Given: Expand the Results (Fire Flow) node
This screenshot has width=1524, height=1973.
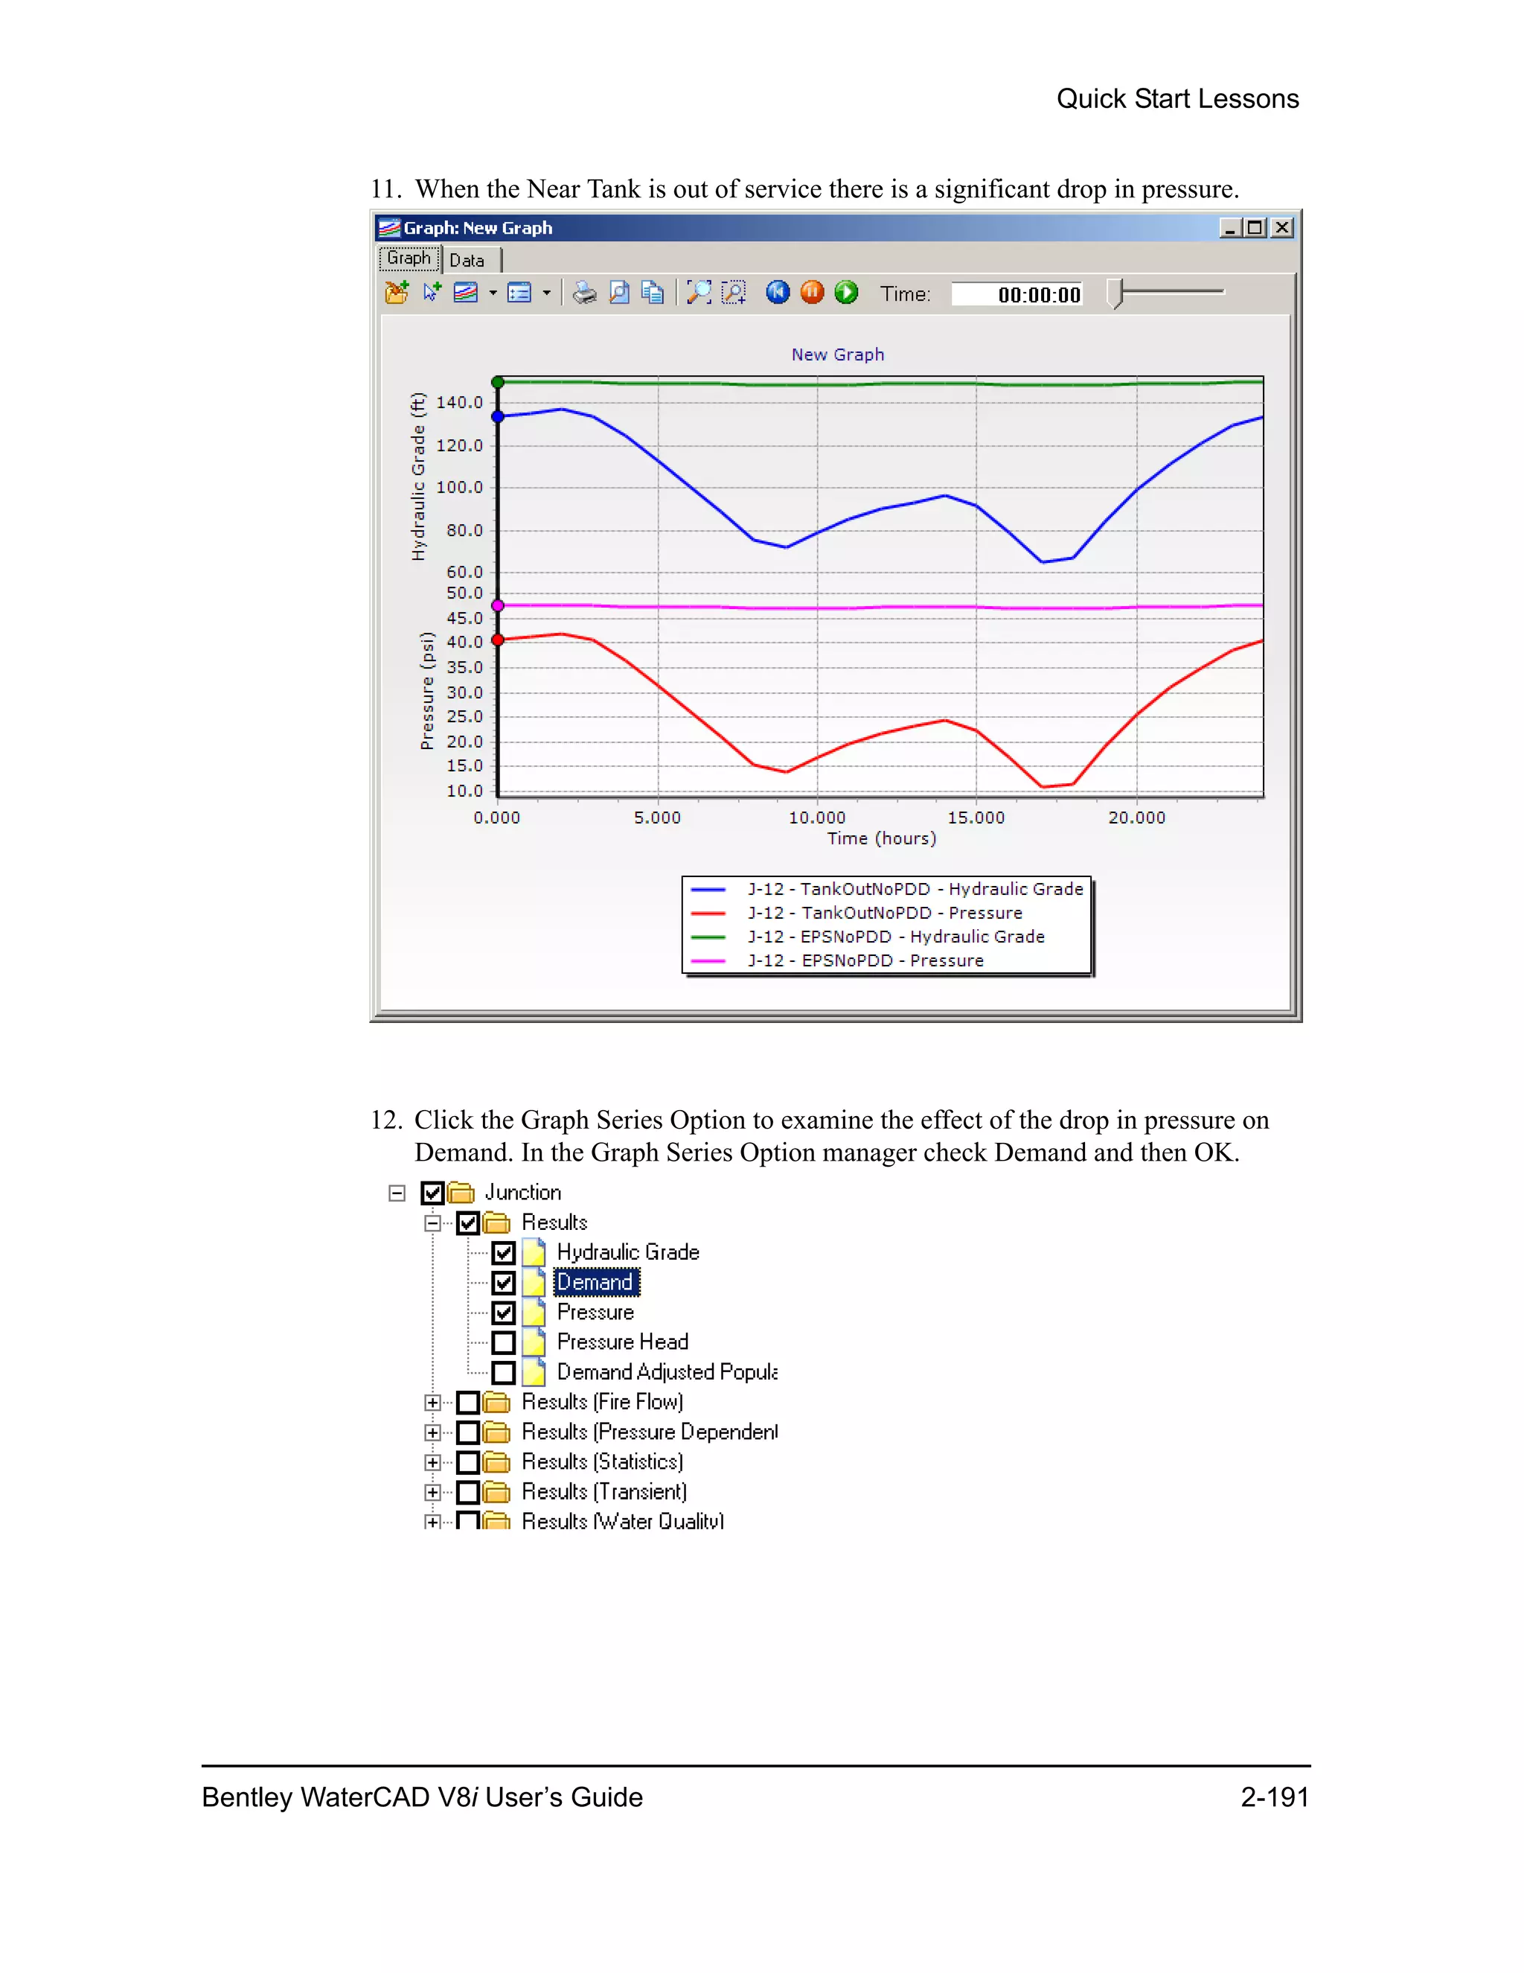Looking at the screenshot, I should coord(432,1403).
